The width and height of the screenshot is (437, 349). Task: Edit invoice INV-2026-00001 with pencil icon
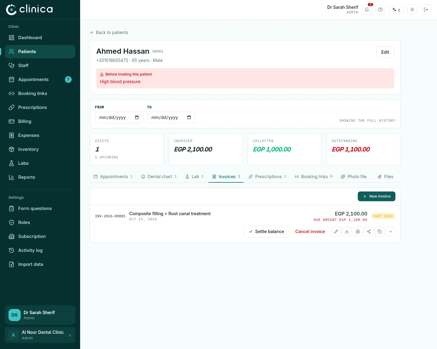[336, 232]
